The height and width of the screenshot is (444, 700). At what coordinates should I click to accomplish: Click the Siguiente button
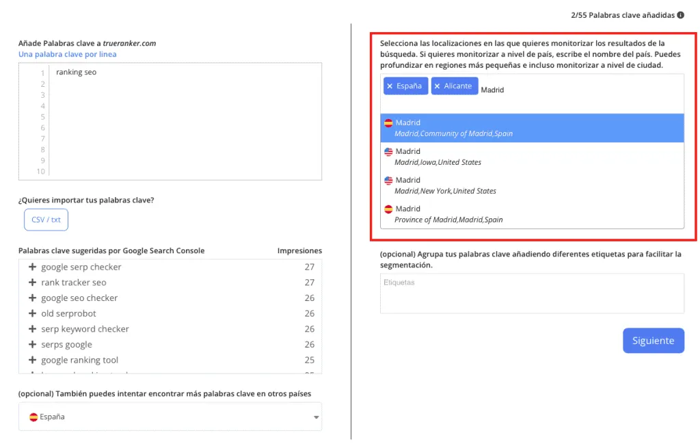tap(653, 341)
